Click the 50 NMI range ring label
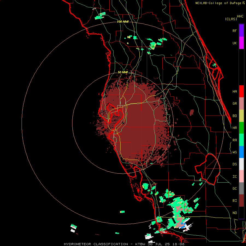The width and height of the screenshot is (246, 246). coord(123,72)
